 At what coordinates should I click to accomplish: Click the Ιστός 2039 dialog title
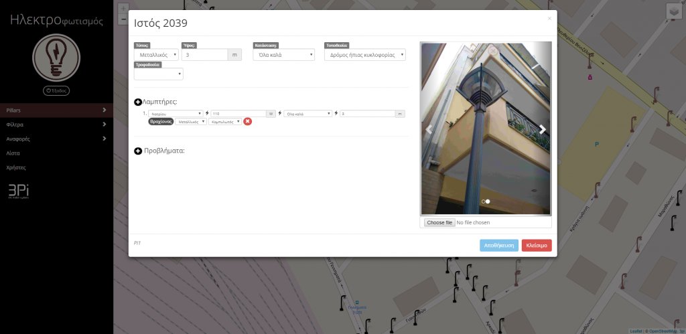161,23
